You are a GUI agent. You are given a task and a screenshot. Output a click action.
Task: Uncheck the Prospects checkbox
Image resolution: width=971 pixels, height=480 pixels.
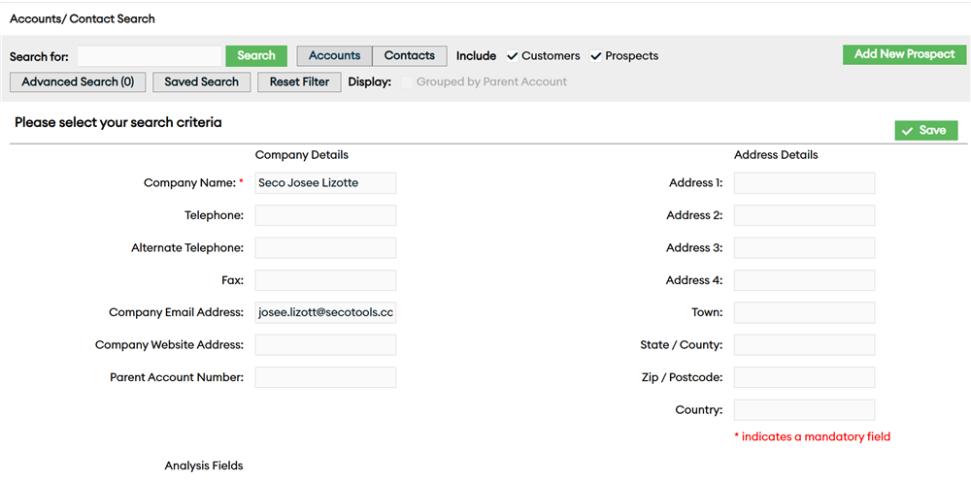click(x=596, y=56)
